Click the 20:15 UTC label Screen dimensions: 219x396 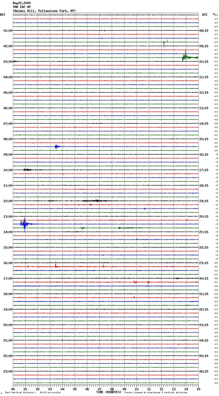[204, 217]
